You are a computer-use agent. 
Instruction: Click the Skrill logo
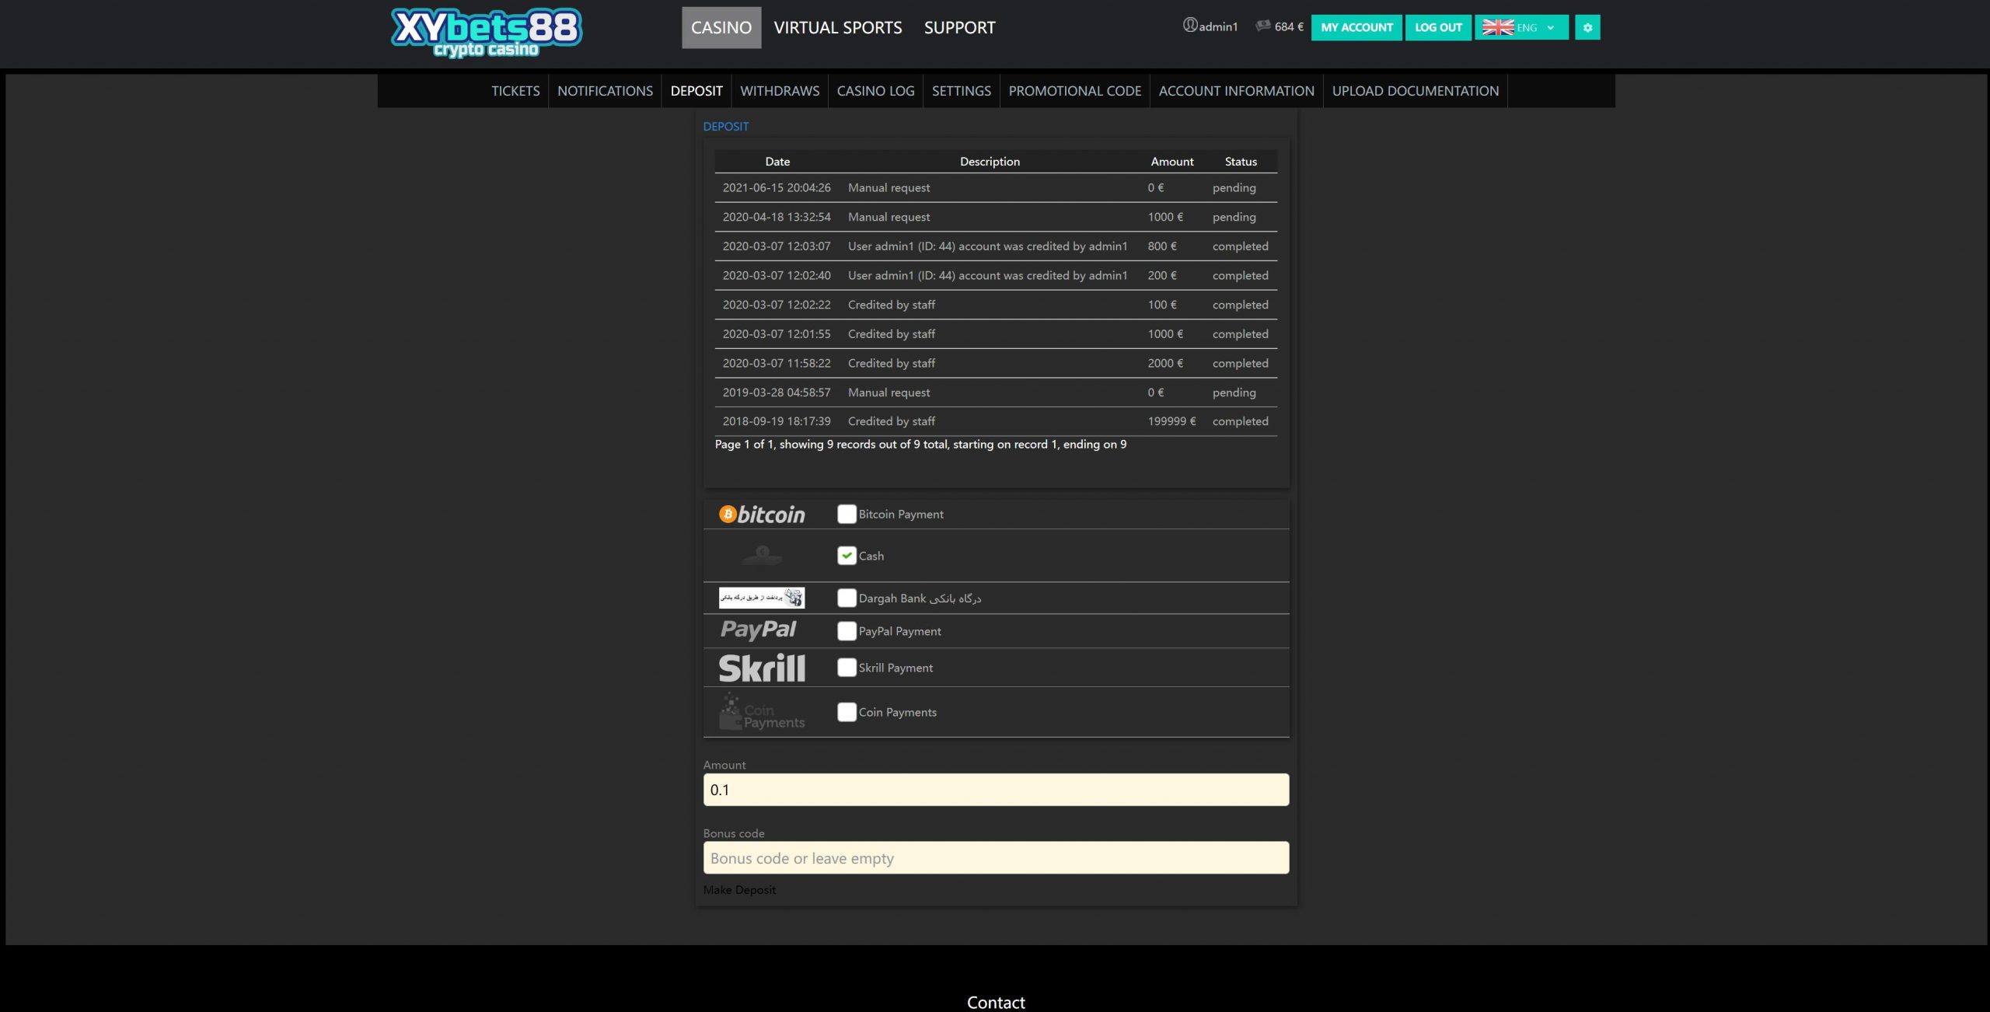coord(762,668)
